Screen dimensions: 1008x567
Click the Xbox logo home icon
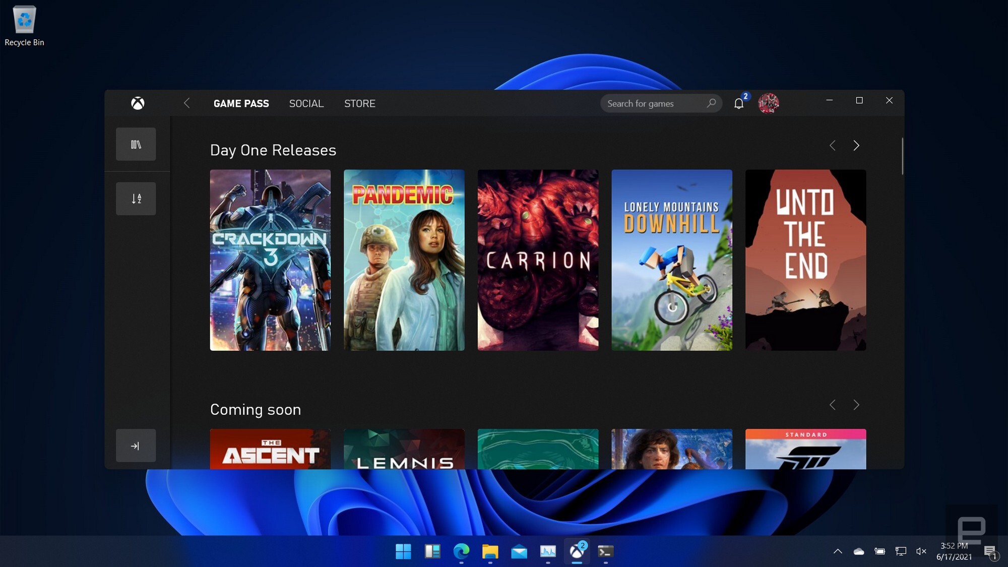[x=138, y=103]
